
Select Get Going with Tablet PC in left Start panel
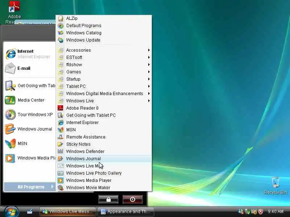click(x=30, y=86)
